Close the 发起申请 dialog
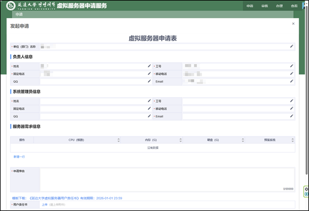This screenshot has width=309, height=211. coord(293,24)
